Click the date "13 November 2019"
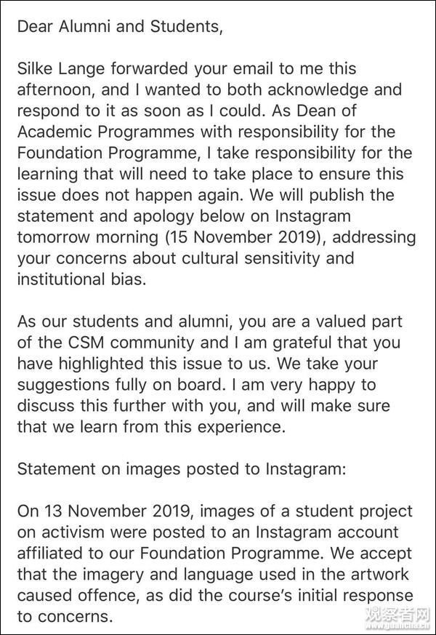 point(121,511)
